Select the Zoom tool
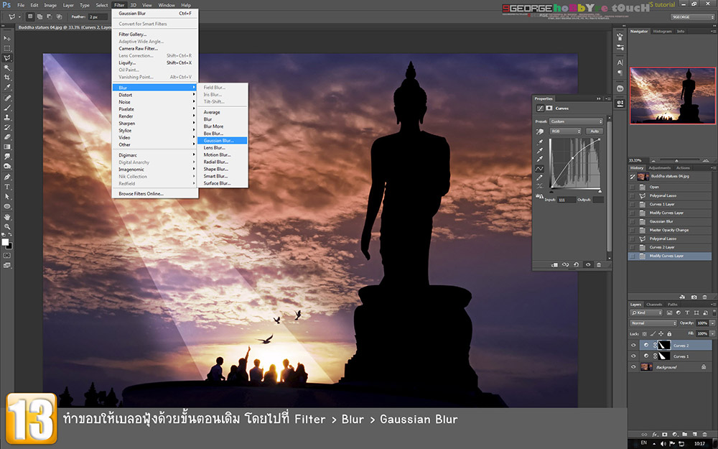Viewport: 718px width, 449px height. click(x=7, y=226)
